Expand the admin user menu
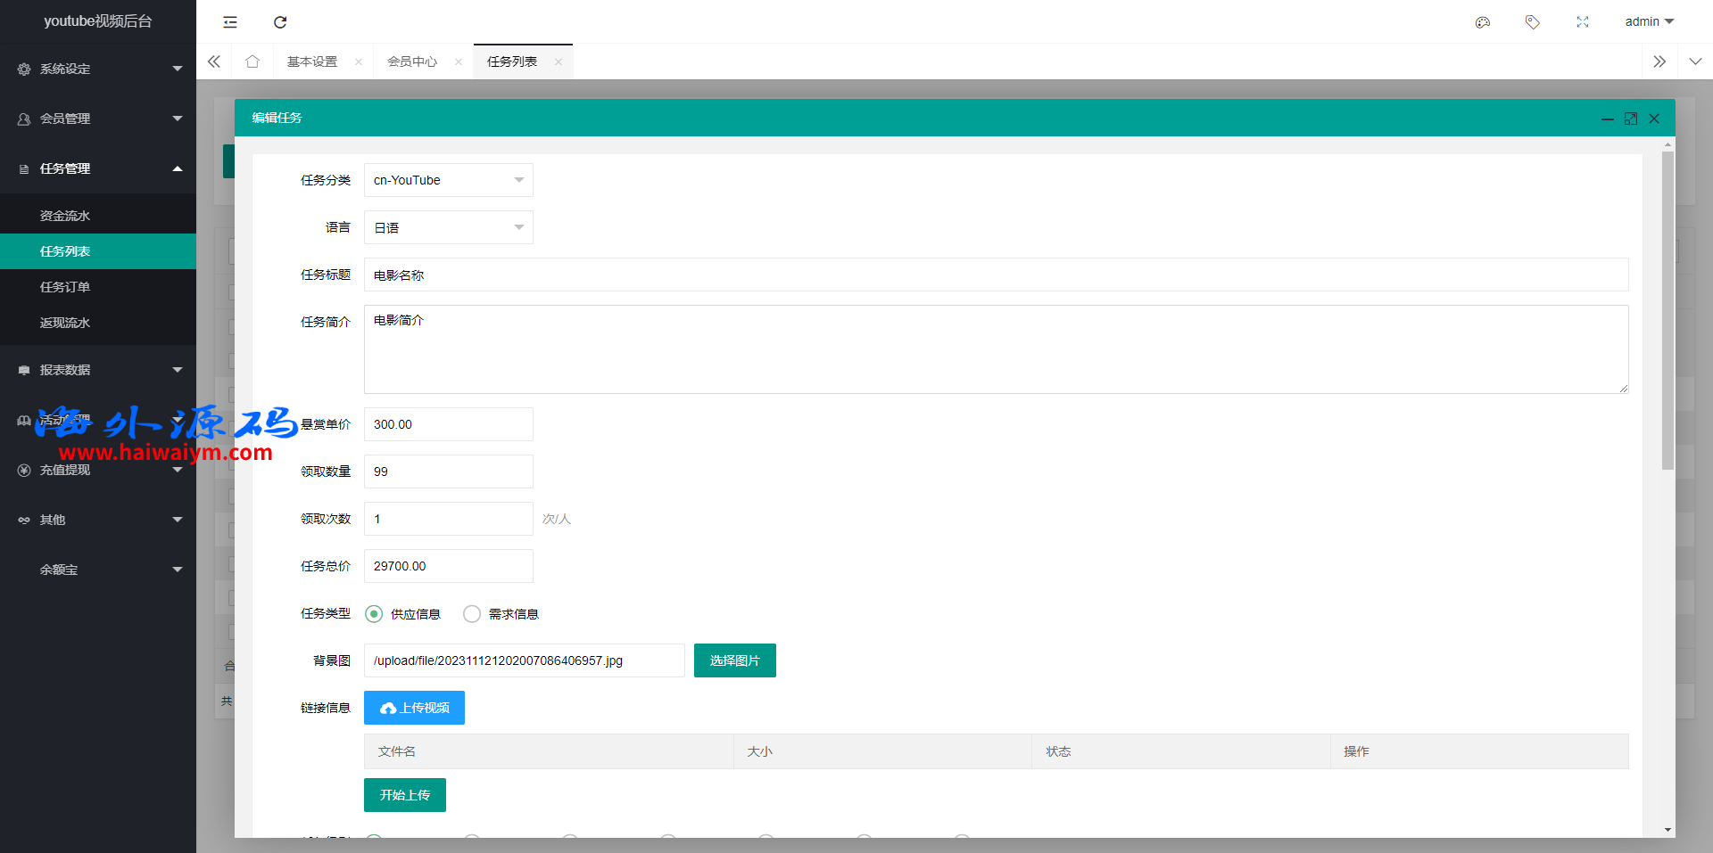 point(1649,22)
